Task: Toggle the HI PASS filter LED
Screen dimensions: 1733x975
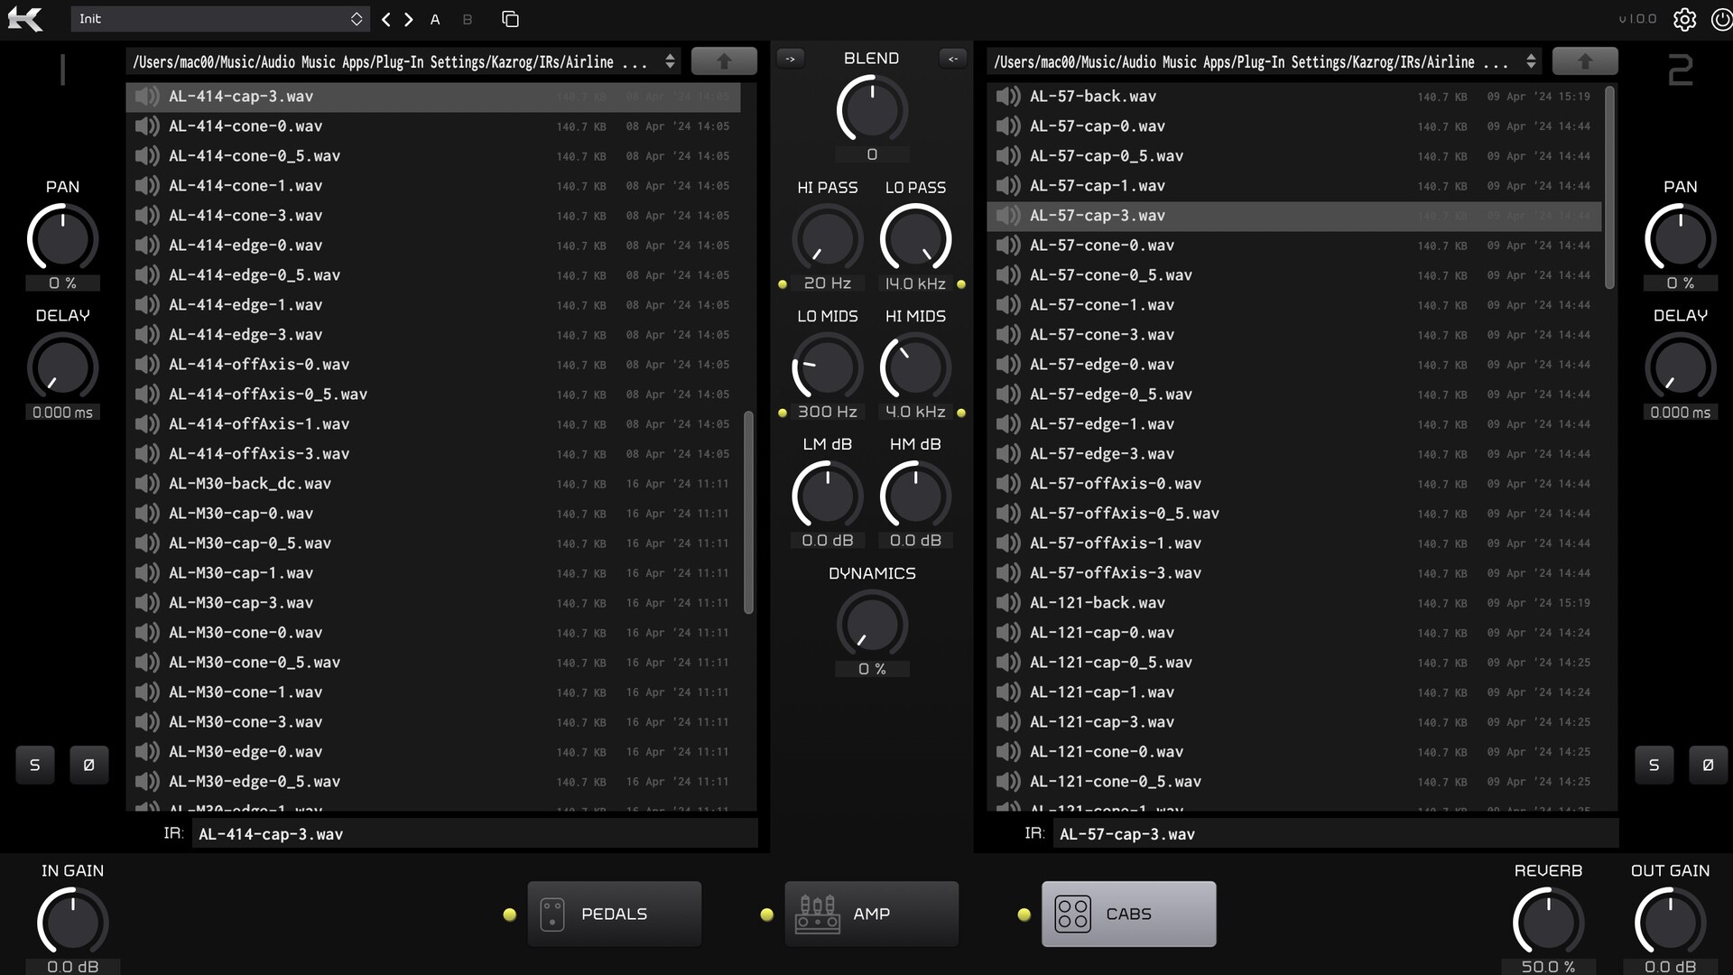Action: click(783, 284)
